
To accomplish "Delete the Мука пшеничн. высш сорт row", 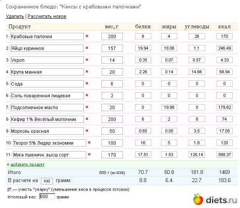I will pyautogui.click(x=89, y=155).
